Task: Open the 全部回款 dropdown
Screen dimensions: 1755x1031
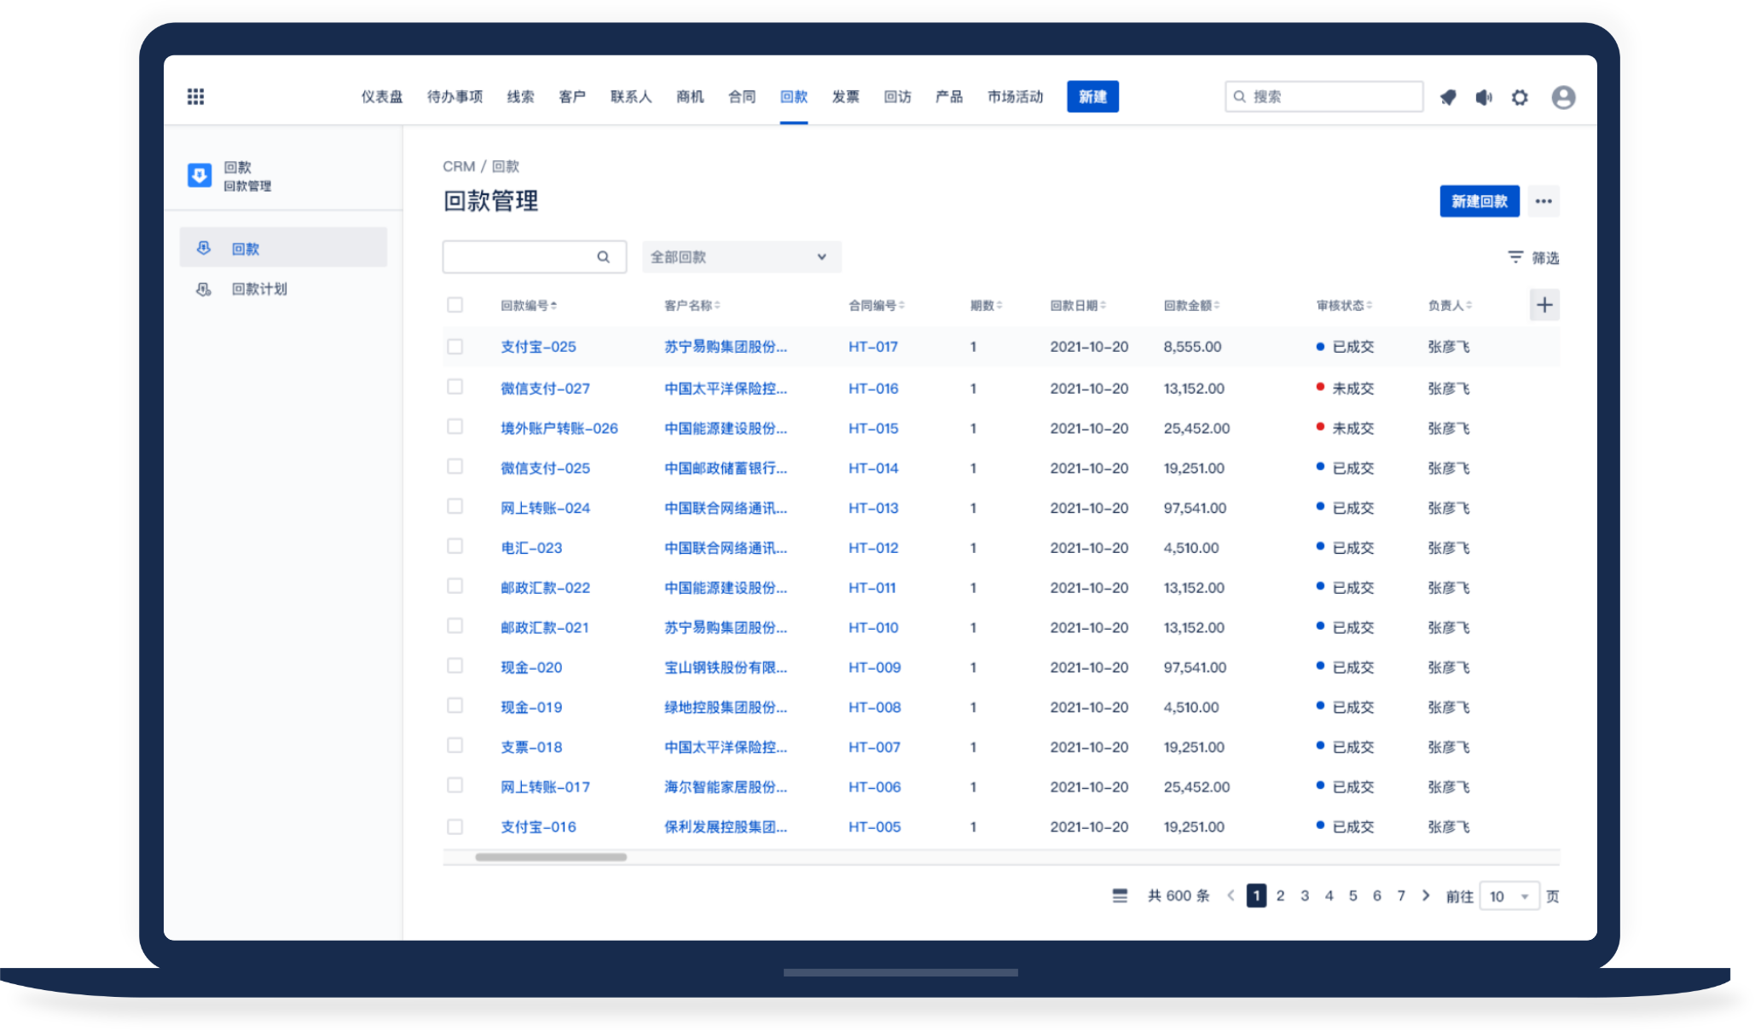Action: click(741, 256)
